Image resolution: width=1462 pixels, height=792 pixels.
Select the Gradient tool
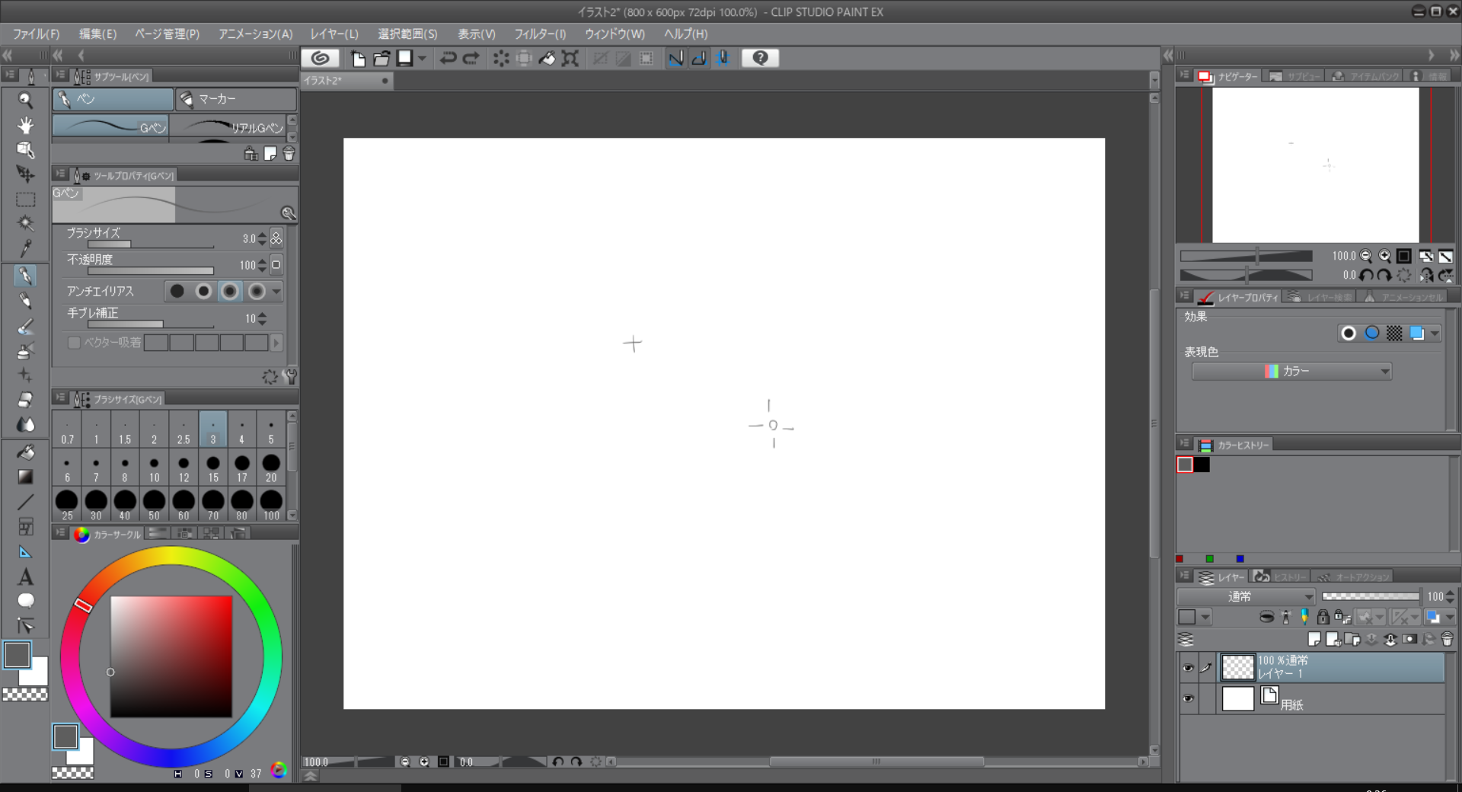(25, 477)
